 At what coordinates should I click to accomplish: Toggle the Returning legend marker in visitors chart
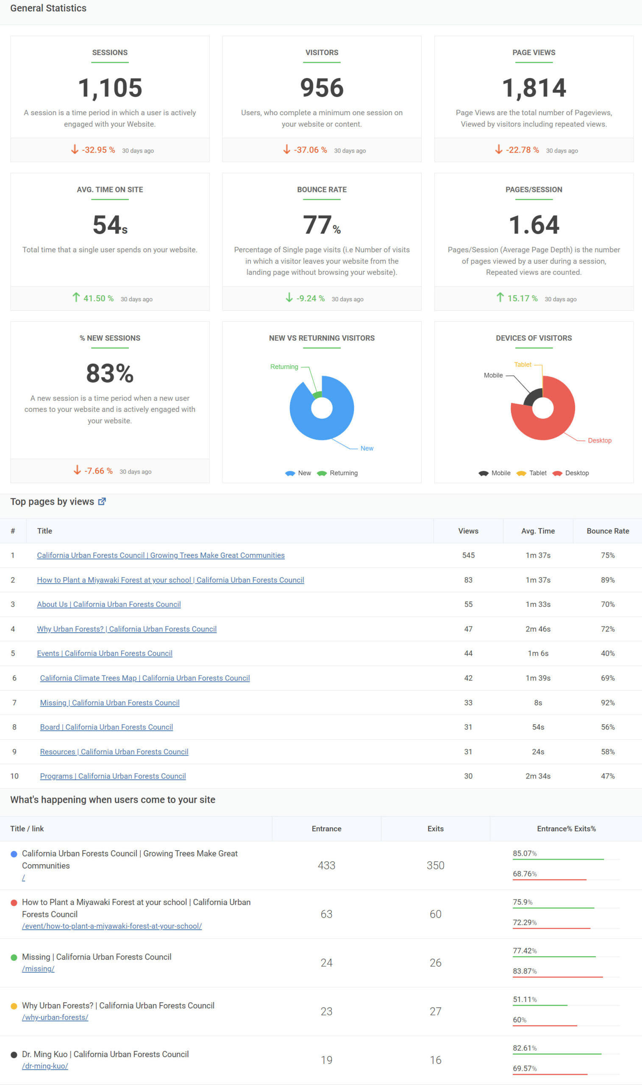point(322,473)
